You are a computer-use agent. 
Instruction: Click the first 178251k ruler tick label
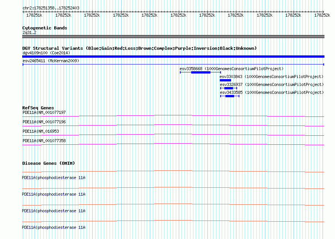[34, 15]
